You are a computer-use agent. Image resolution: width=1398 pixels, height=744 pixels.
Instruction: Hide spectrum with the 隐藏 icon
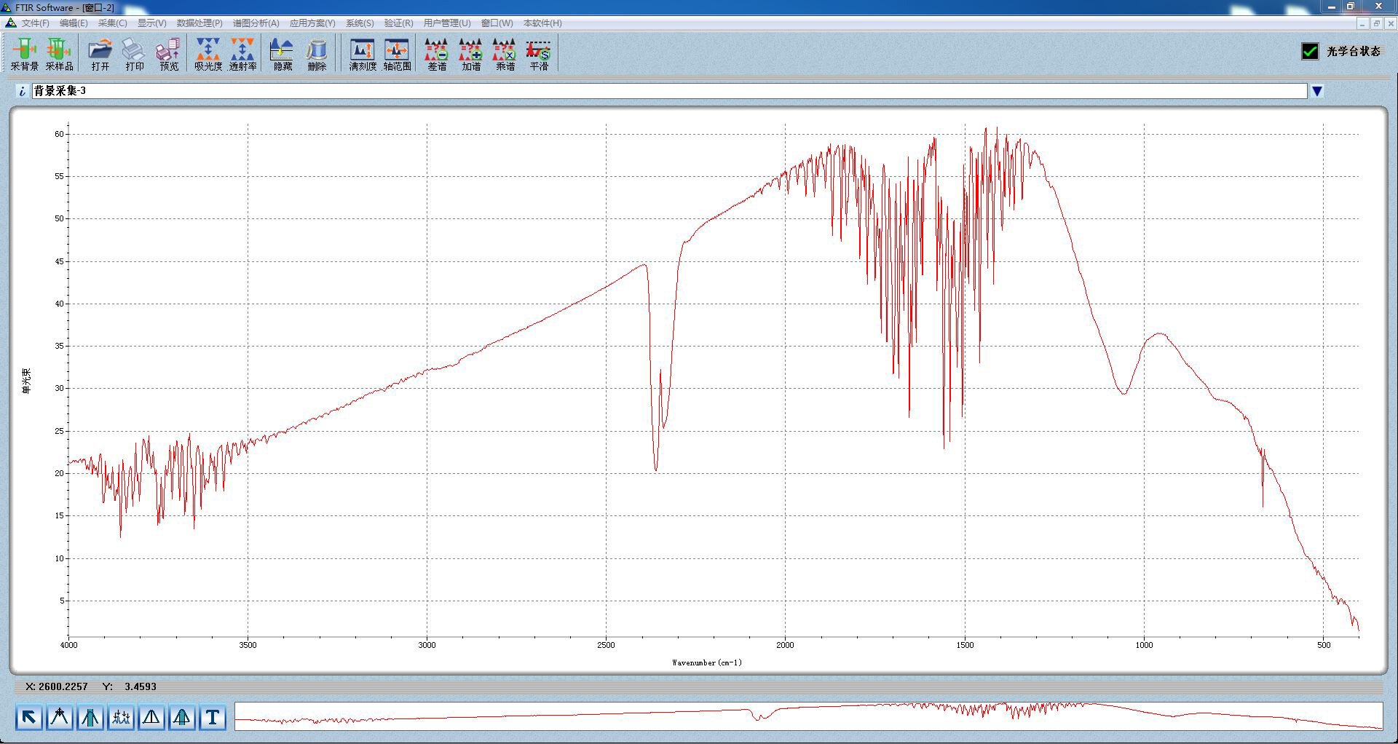click(283, 54)
